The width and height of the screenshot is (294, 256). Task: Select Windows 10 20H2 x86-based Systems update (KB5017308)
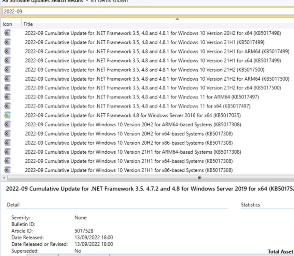(x=129, y=143)
